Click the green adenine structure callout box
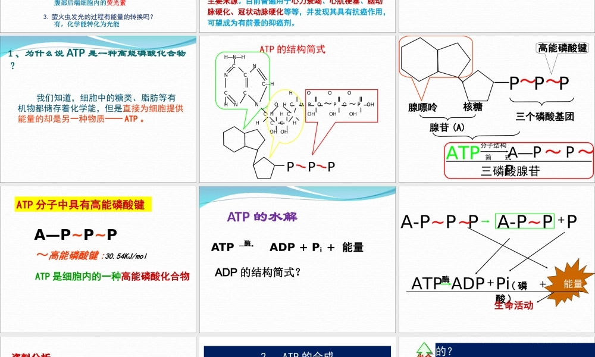Screen dimensions: 595x357 coord(243,80)
